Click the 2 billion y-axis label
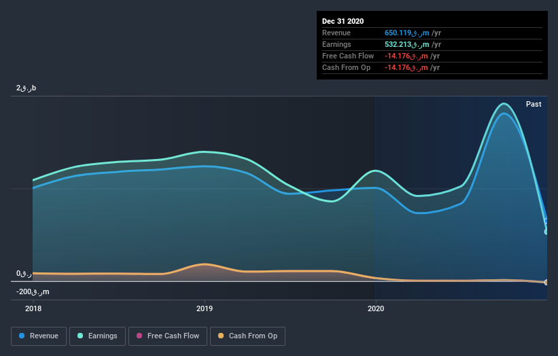Viewport: 558px width, 356px height. point(26,88)
